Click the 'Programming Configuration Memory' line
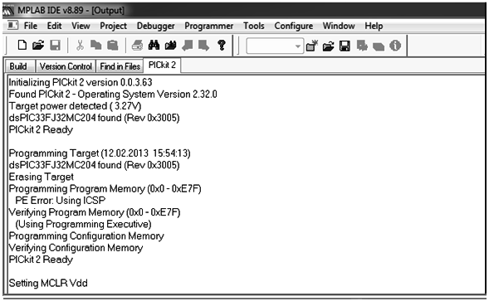The image size is (489, 301). click(x=86, y=236)
